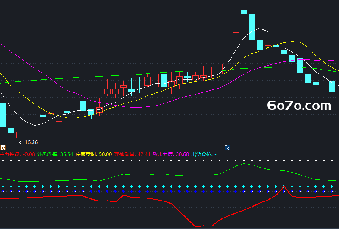Image resolution: width=339 pixels, height=229 pixels.
Task: Select the large cyan candle after the price peak
Action: [x=252, y=27]
